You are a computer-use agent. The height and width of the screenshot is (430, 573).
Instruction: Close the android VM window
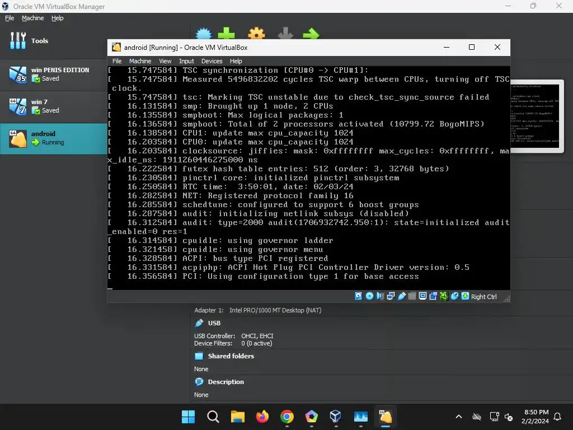[497, 47]
